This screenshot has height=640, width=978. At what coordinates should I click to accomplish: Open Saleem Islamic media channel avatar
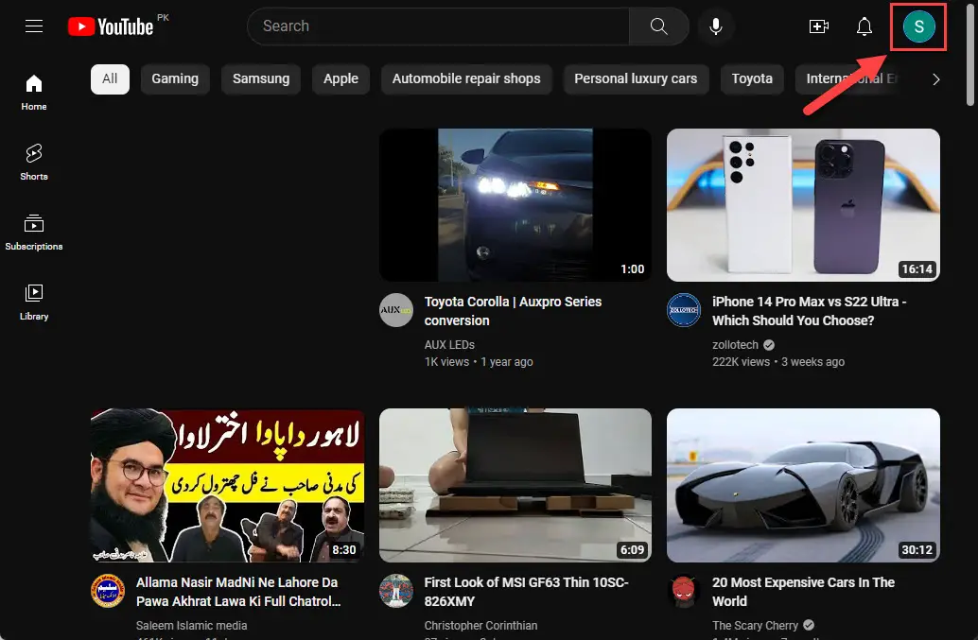[x=107, y=590]
